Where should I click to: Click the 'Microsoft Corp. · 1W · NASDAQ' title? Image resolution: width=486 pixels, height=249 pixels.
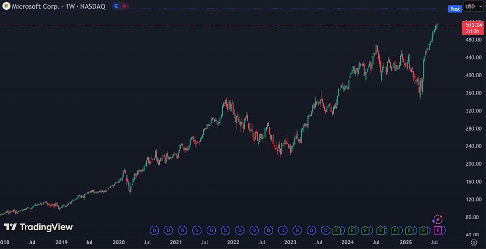point(59,6)
